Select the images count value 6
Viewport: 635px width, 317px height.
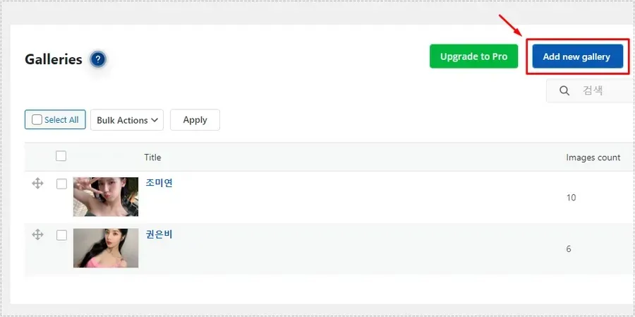[x=569, y=249]
